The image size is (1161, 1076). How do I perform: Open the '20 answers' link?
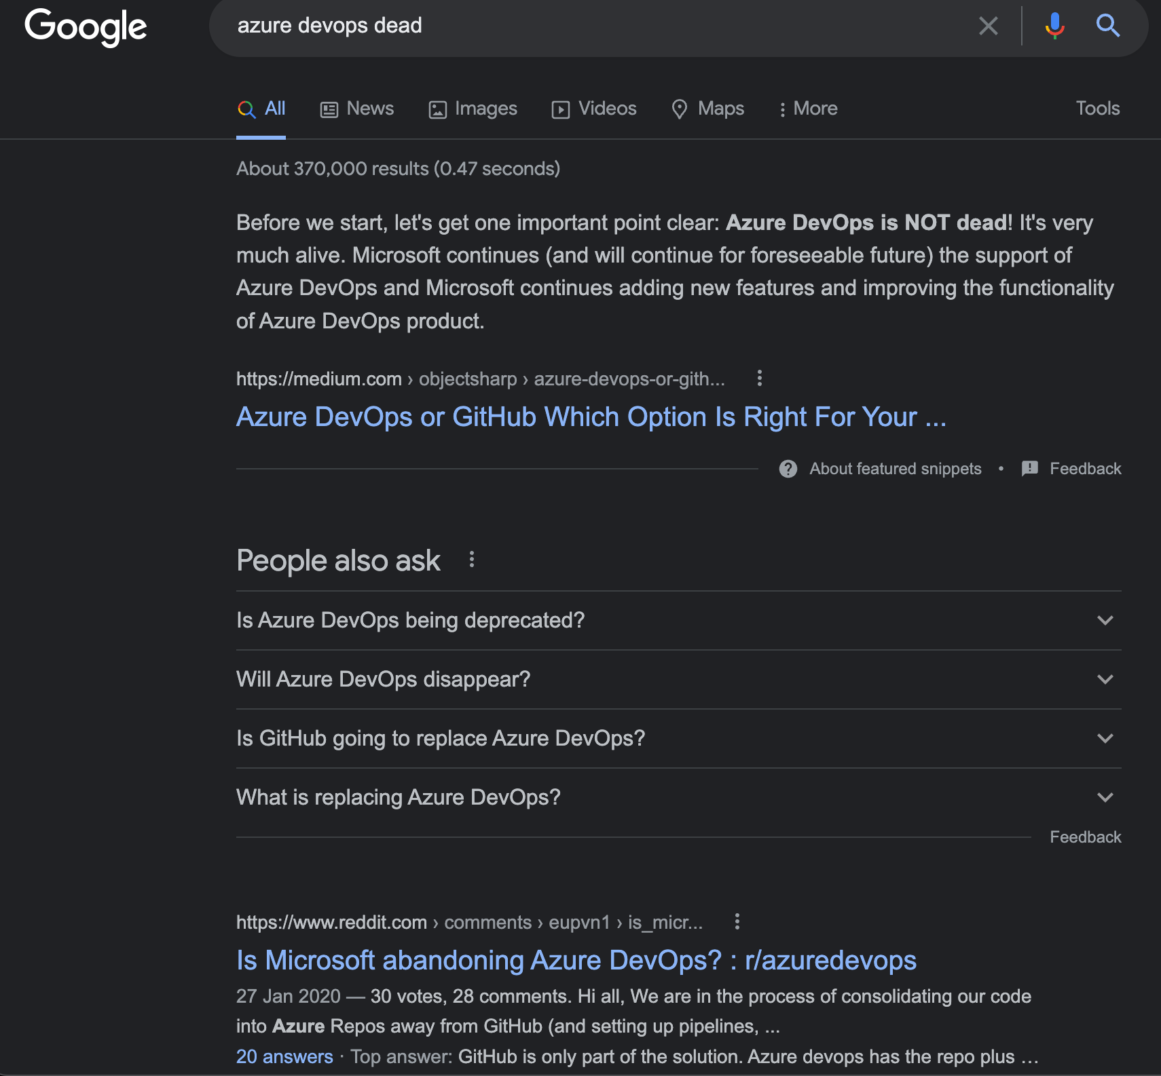click(x=284, y=1056)
